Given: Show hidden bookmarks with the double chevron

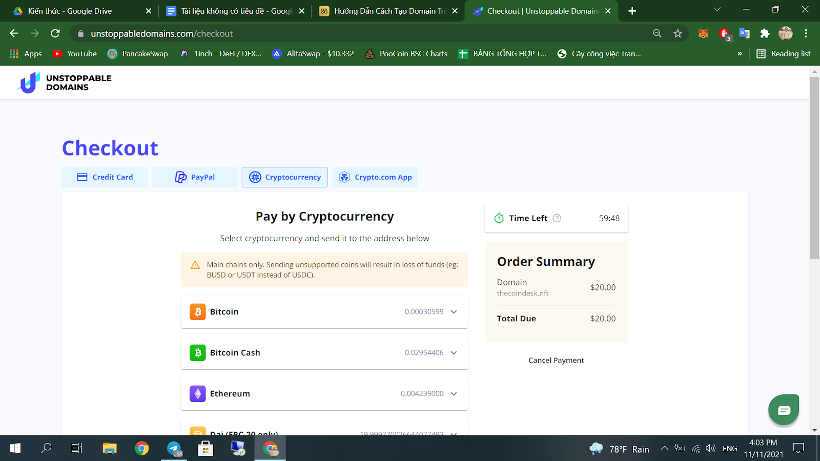Looking at the screenshot, I should coord(740,54).
